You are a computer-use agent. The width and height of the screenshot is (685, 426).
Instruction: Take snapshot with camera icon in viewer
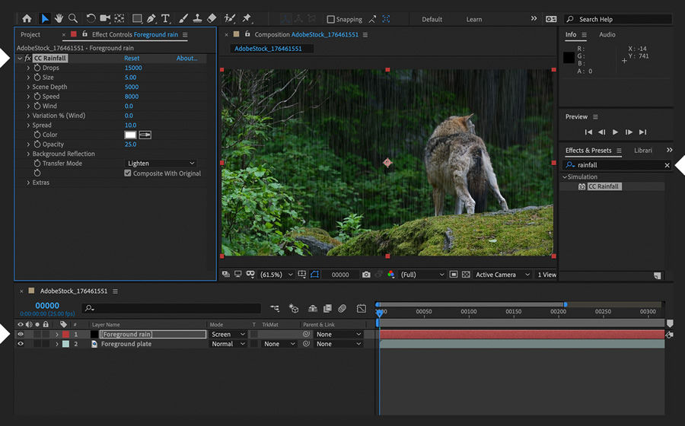coord(366,275)
